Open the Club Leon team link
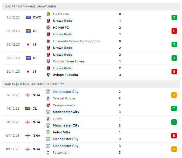 point(61,14)
